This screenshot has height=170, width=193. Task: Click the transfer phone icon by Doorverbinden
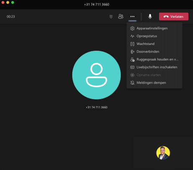click(132, 52)
